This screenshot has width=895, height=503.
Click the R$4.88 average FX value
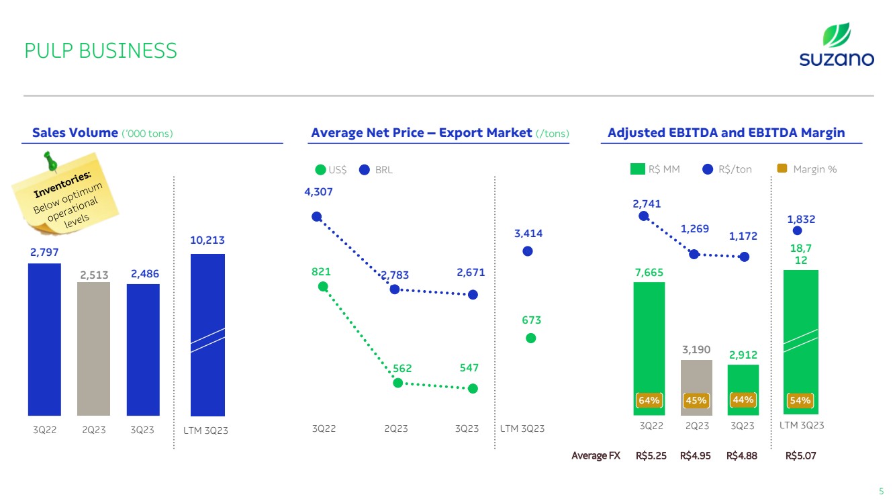[742, 456]
